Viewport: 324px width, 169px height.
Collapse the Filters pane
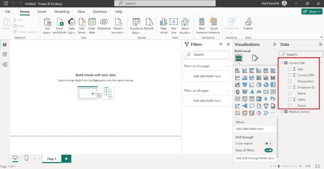(x=228, y=44)
